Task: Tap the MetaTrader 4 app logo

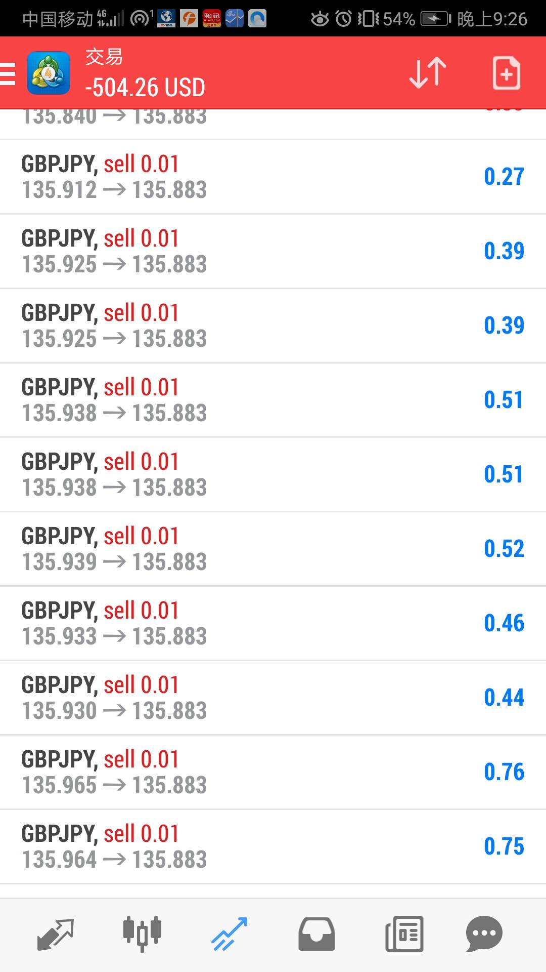Action: 49,73
